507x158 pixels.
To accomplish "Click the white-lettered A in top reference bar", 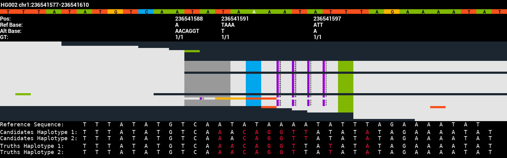I will point(253,12).
